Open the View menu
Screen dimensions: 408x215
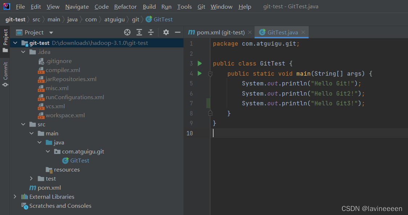pyautogui.click(x=53, y=7)
